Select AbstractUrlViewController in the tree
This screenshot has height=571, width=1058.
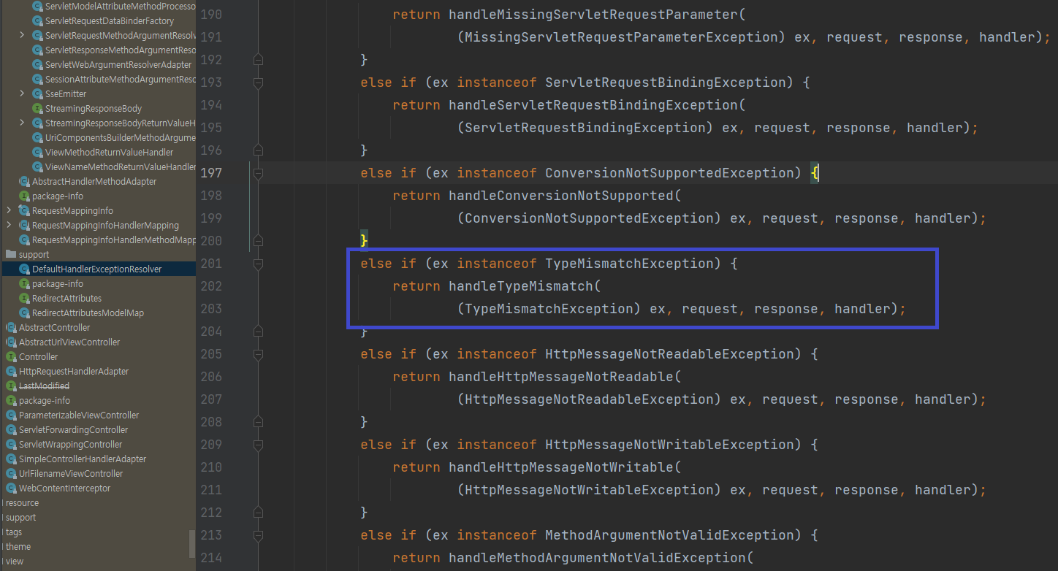coord(69,342)
